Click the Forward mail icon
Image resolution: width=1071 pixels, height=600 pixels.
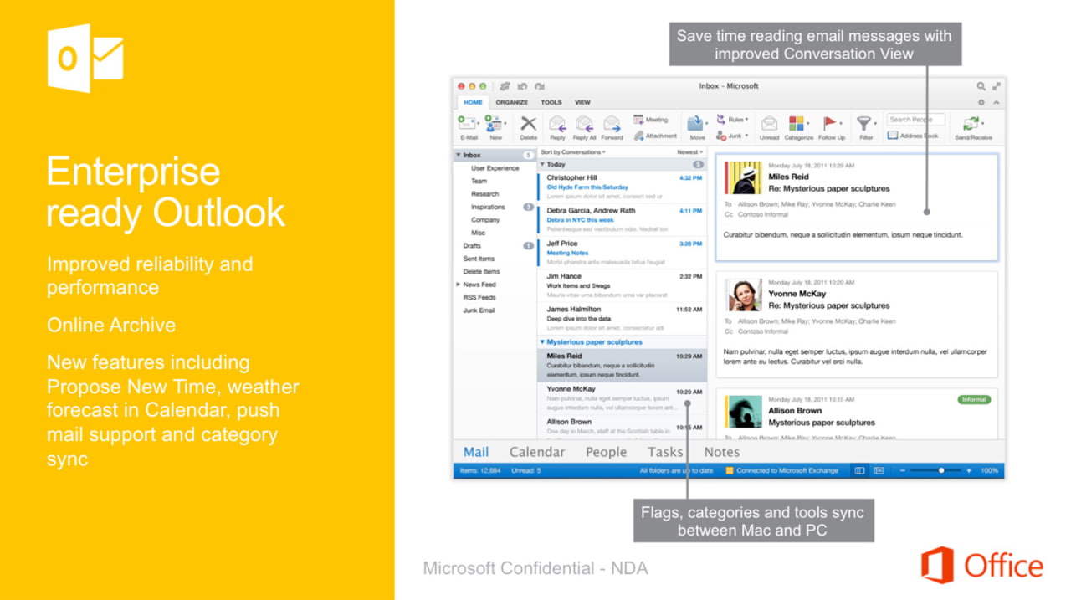click(612, 125)
